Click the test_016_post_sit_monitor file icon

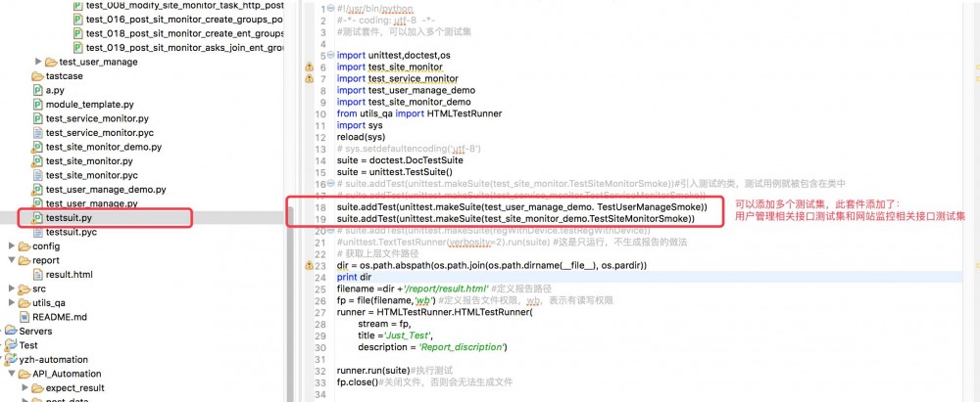tap(77, 20)
